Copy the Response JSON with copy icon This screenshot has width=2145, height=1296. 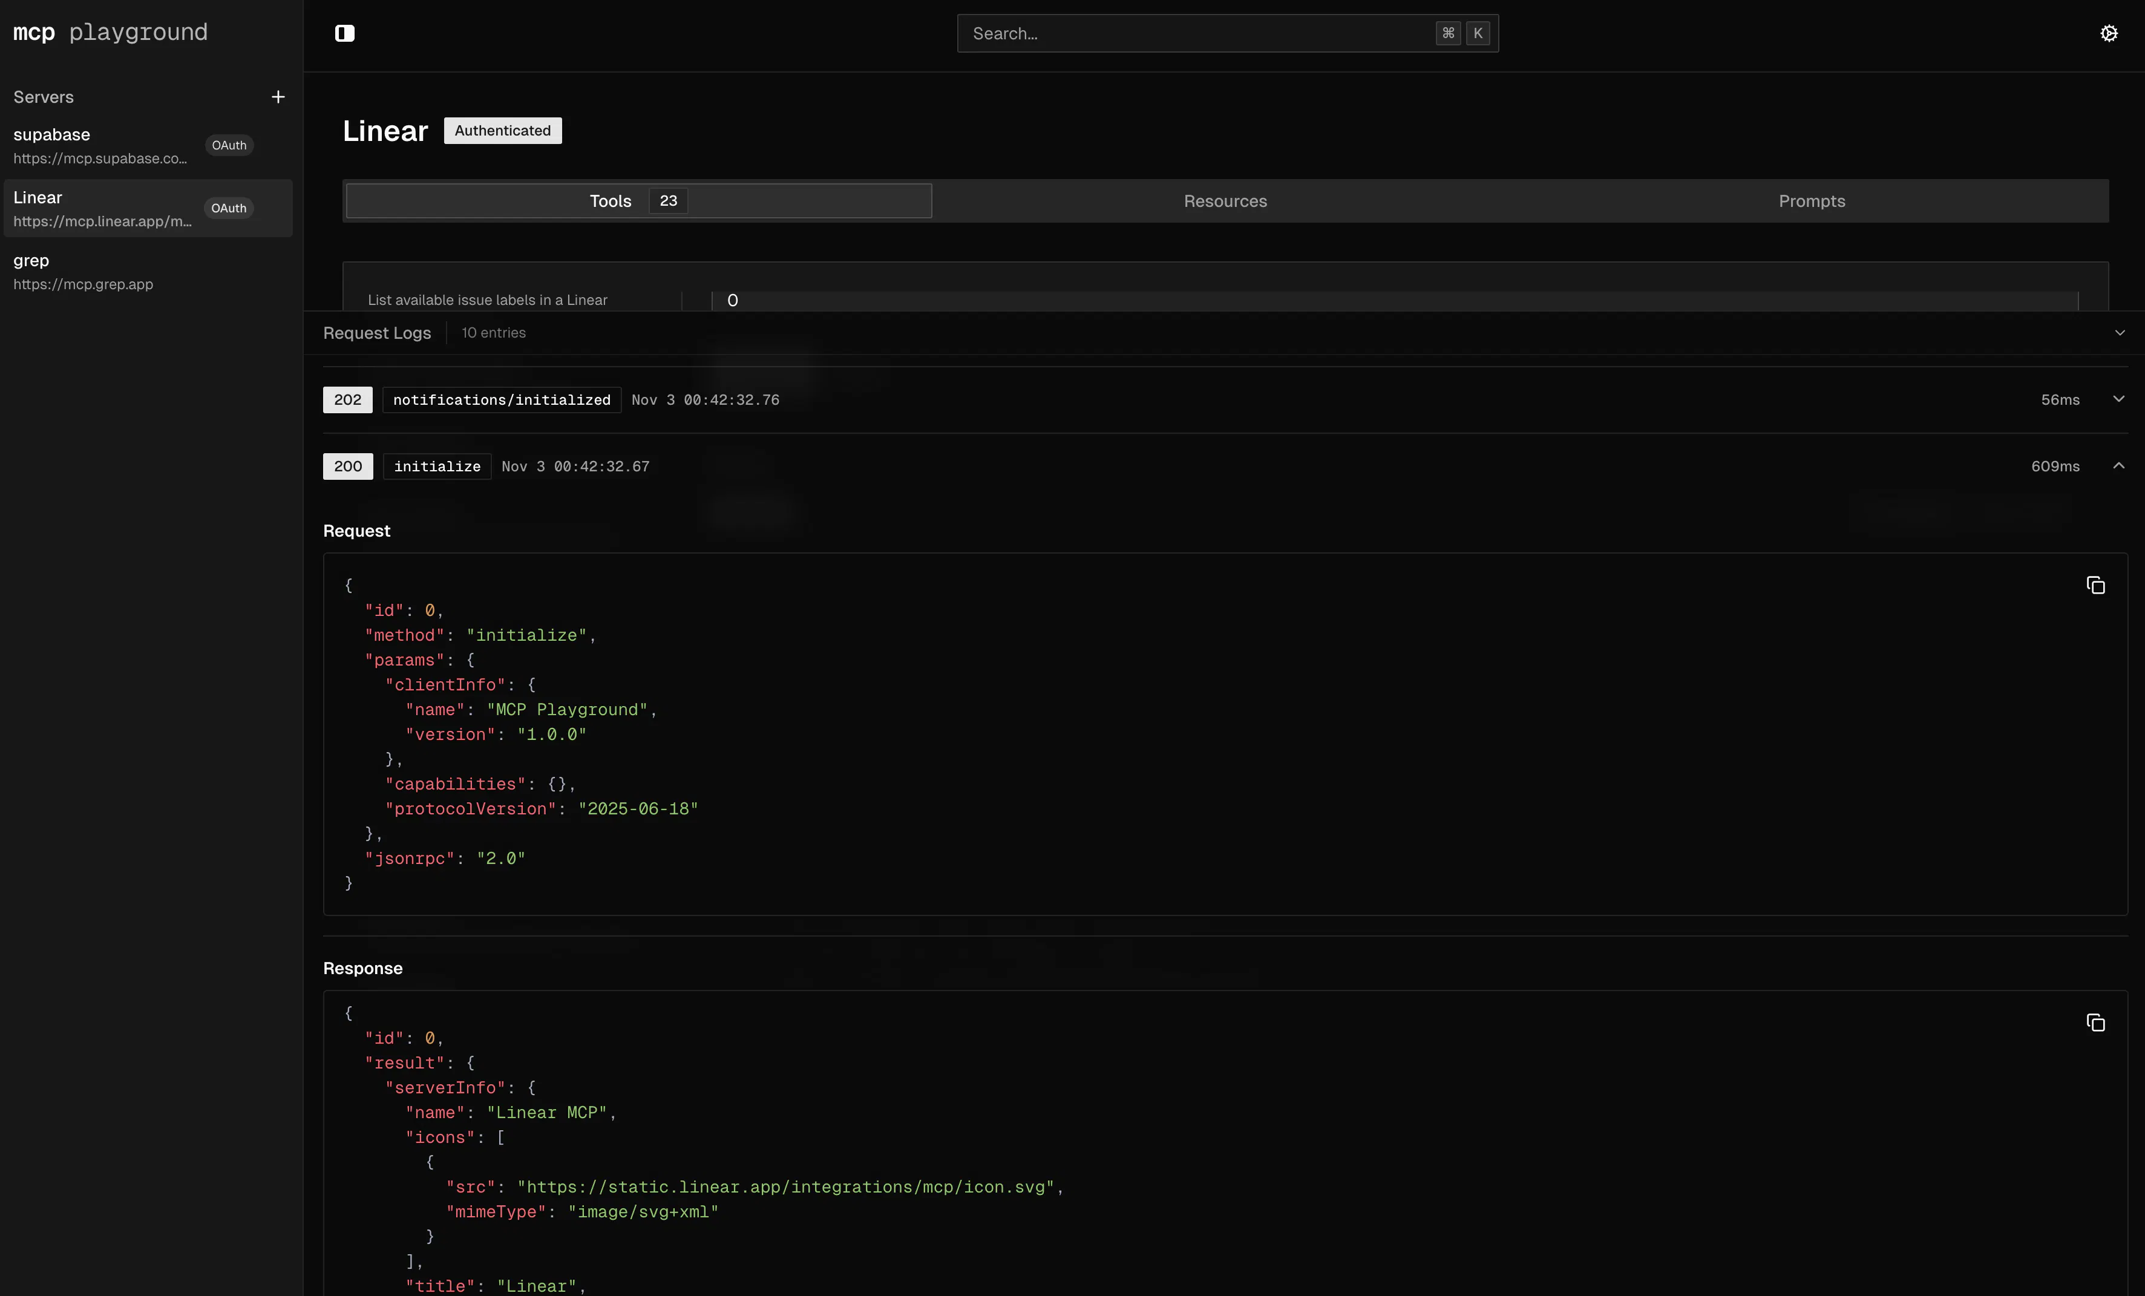pyautogui.click(x=2095, y=1022)
